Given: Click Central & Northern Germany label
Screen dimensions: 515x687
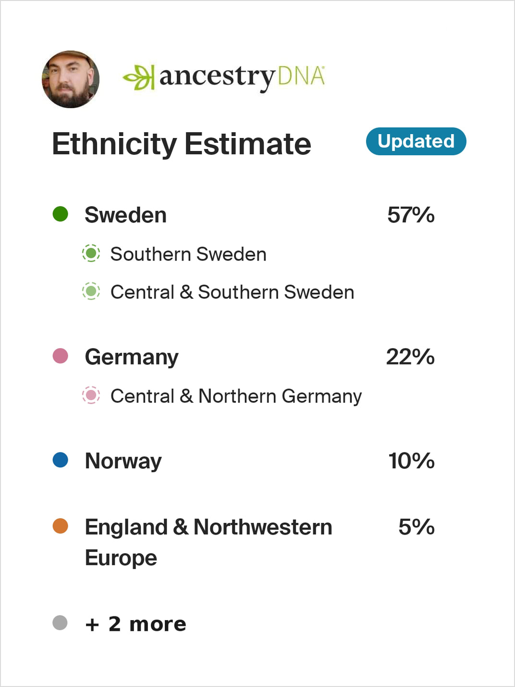Looking at the screenshot, I should point(236,396).
